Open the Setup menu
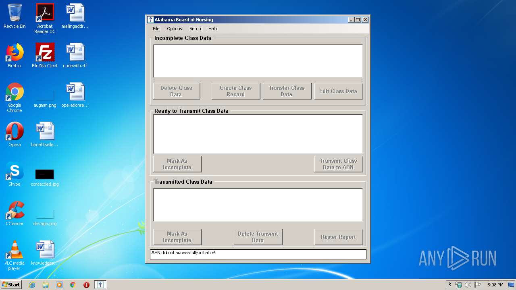 195,29
